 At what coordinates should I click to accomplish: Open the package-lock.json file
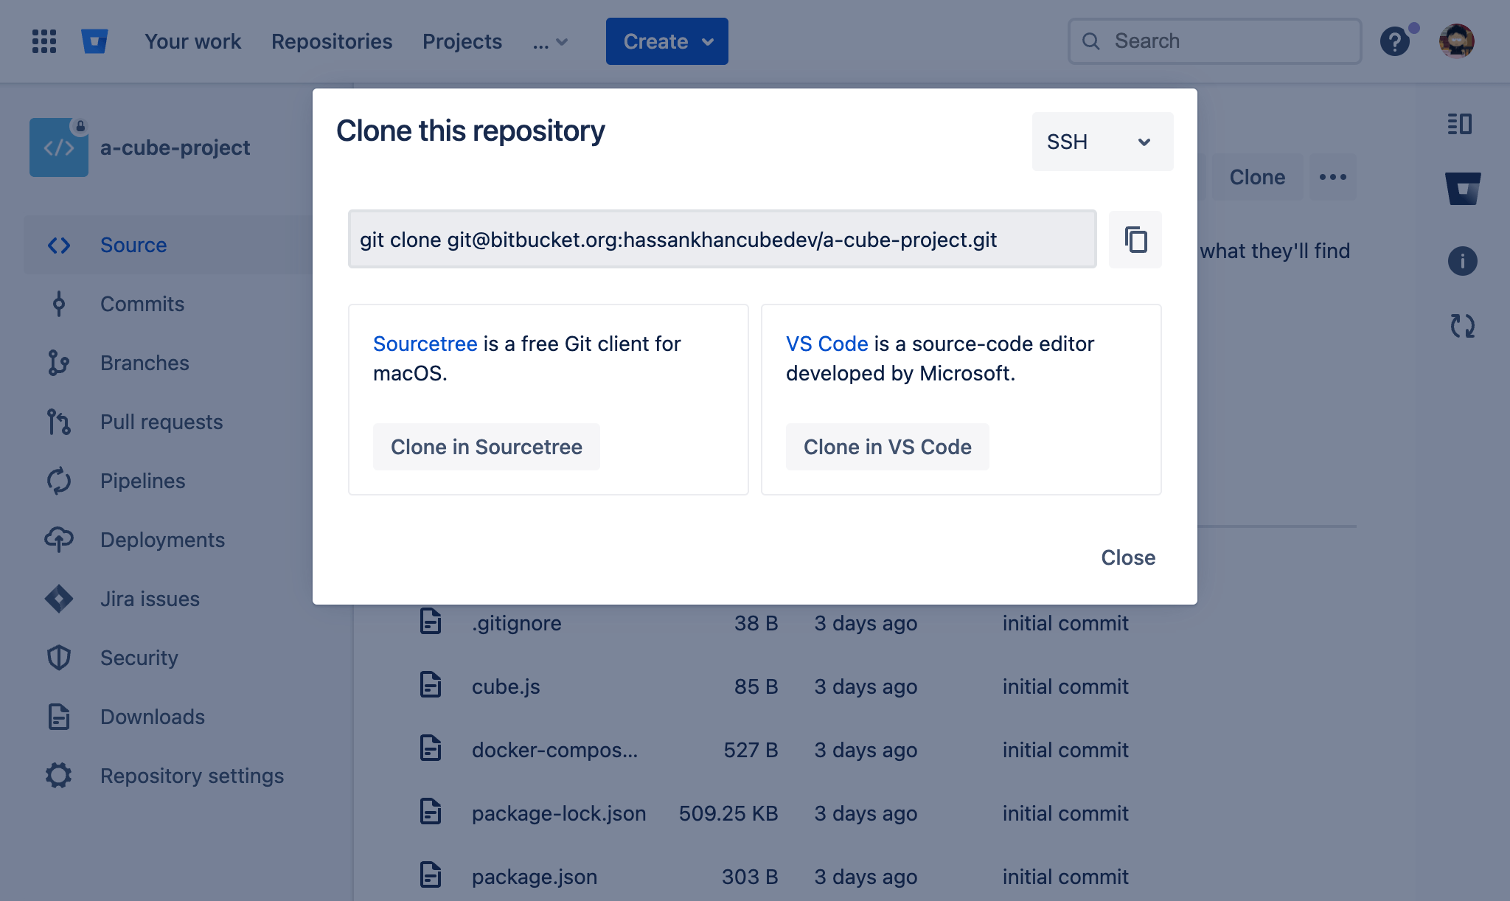pos(559,813)
